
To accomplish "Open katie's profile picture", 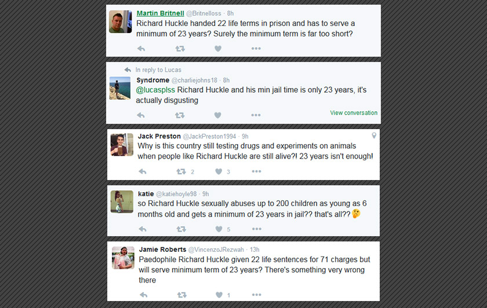I will click(122, 201).
